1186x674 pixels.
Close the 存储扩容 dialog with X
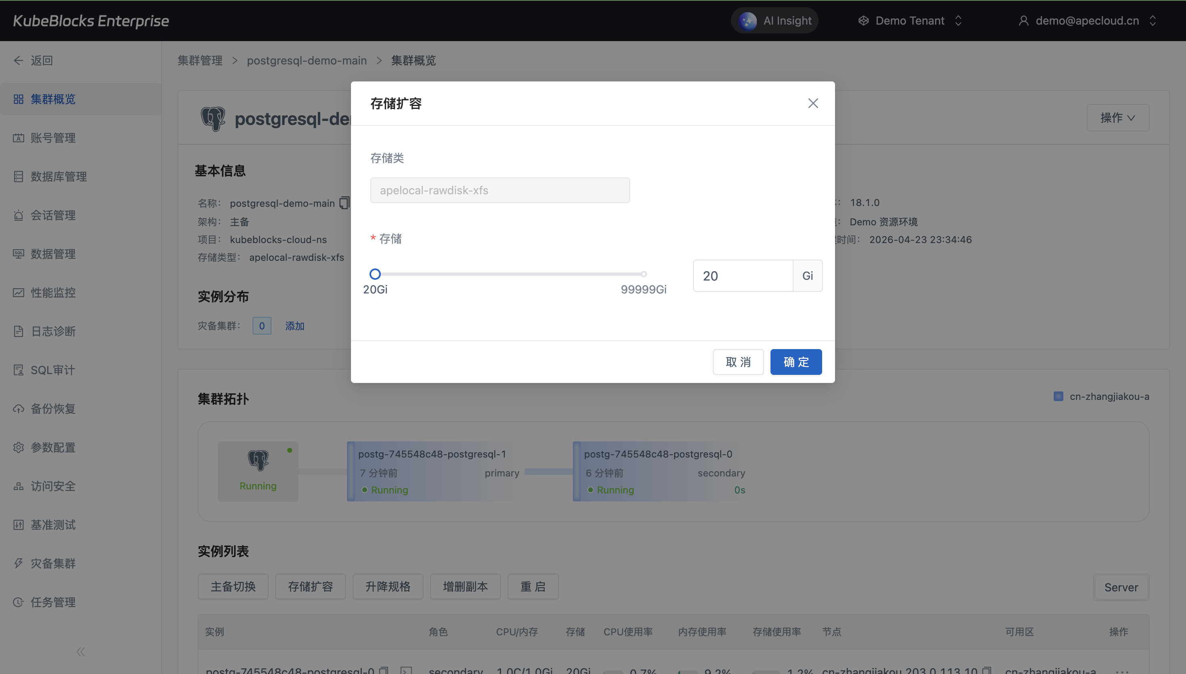(813, 103)
